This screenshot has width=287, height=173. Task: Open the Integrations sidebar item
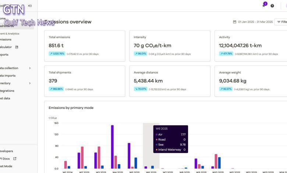7,91
